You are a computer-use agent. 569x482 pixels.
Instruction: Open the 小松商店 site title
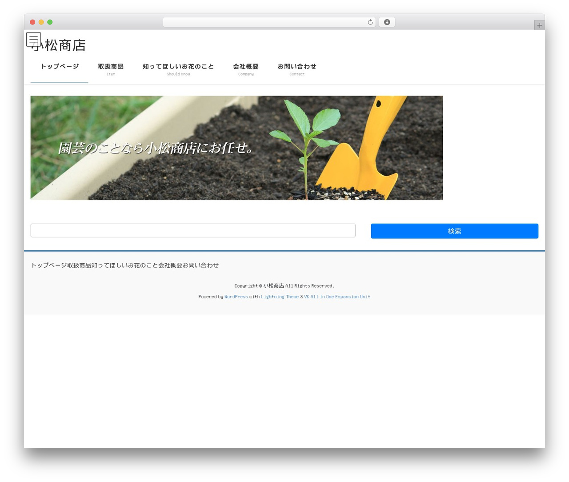[59, 45]
